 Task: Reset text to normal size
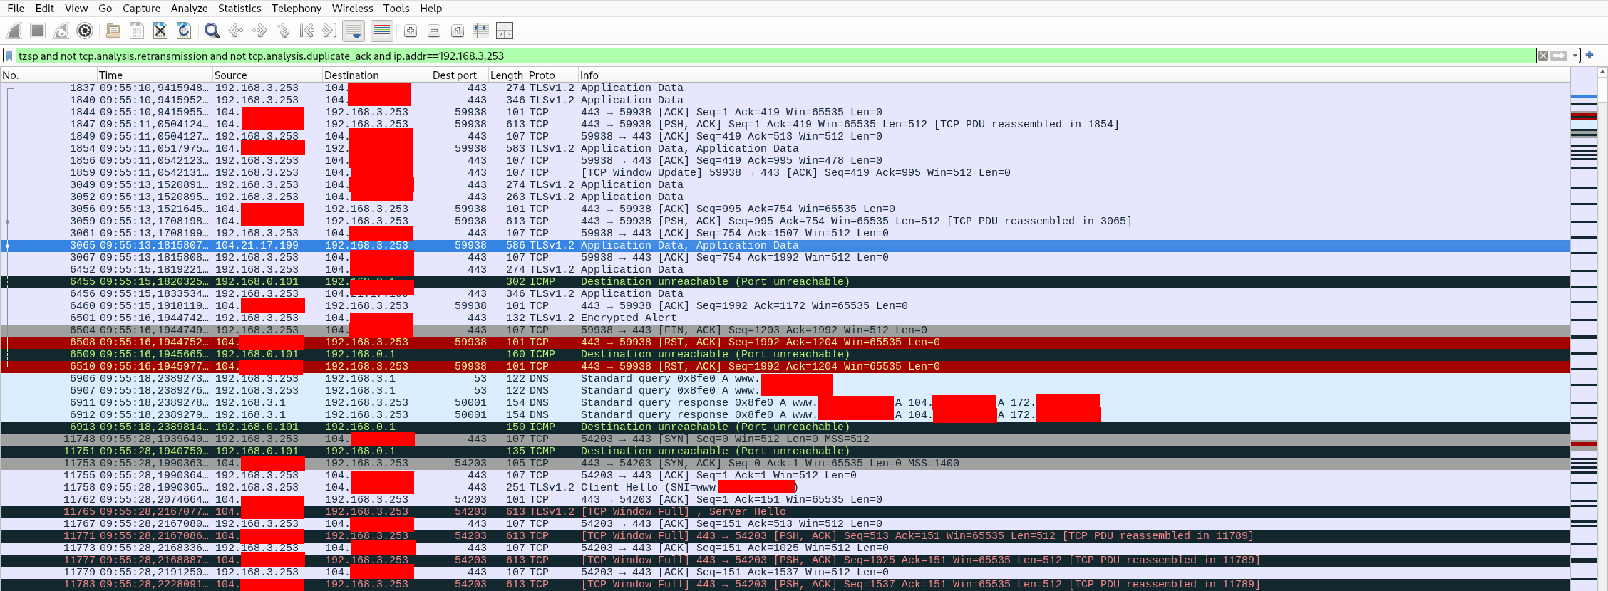(x=458, y=31)
